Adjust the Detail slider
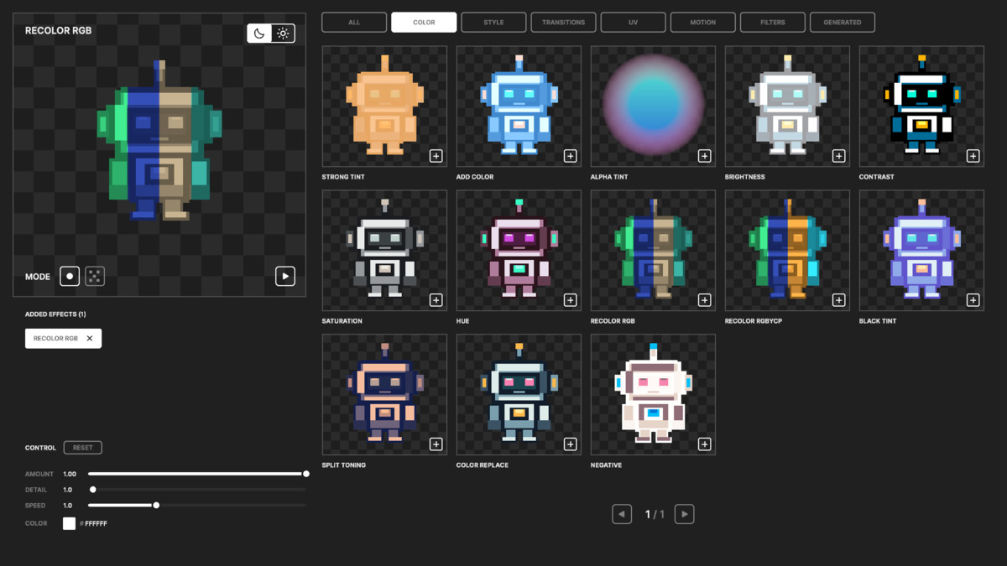 click(x=197, y=490)
